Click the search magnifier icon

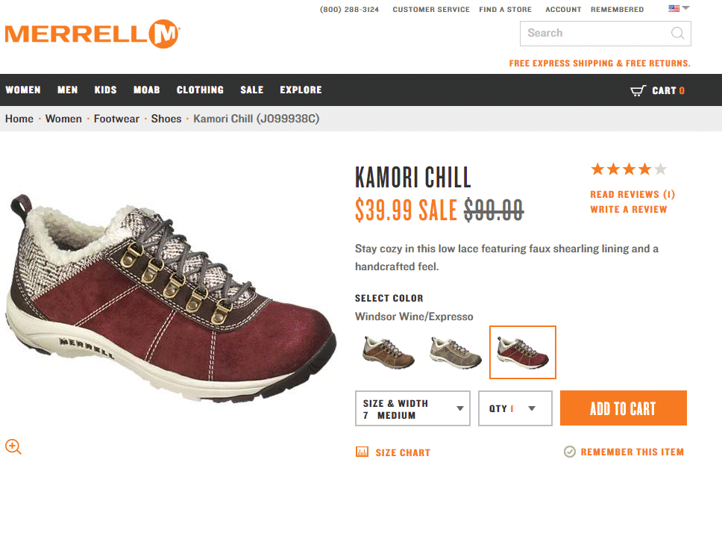pos(677,33)
